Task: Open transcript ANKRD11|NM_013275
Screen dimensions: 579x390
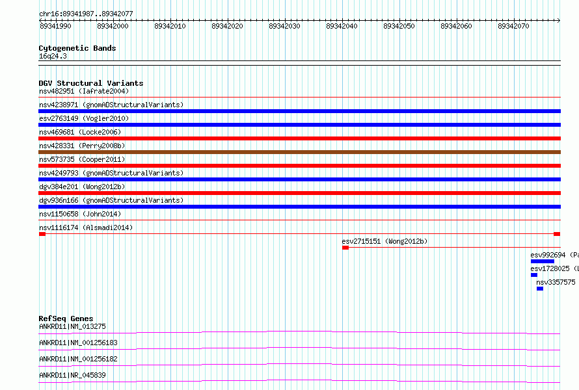Action: 72,326
